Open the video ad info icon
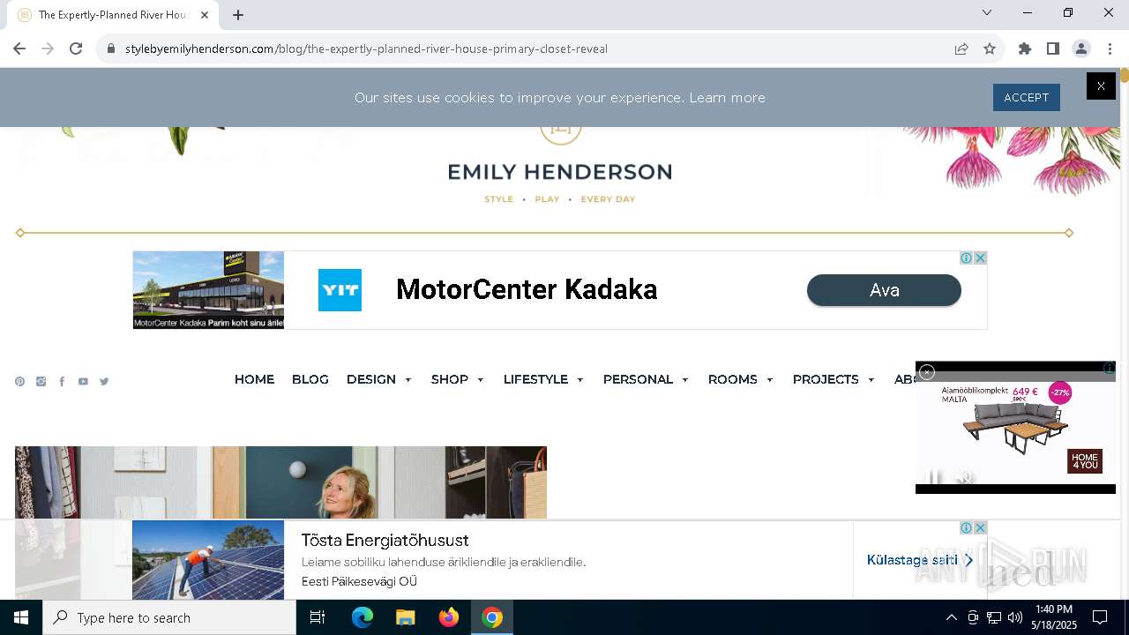The width and height of the screenshot is (1129, 635). (1110, 368)
